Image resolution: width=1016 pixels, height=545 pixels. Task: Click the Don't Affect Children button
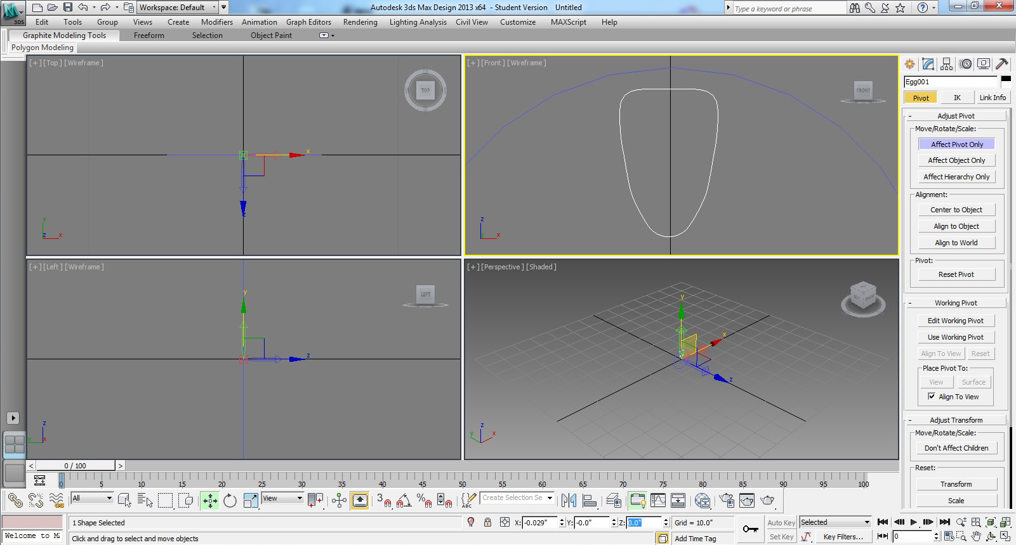[x=956, y=448]
